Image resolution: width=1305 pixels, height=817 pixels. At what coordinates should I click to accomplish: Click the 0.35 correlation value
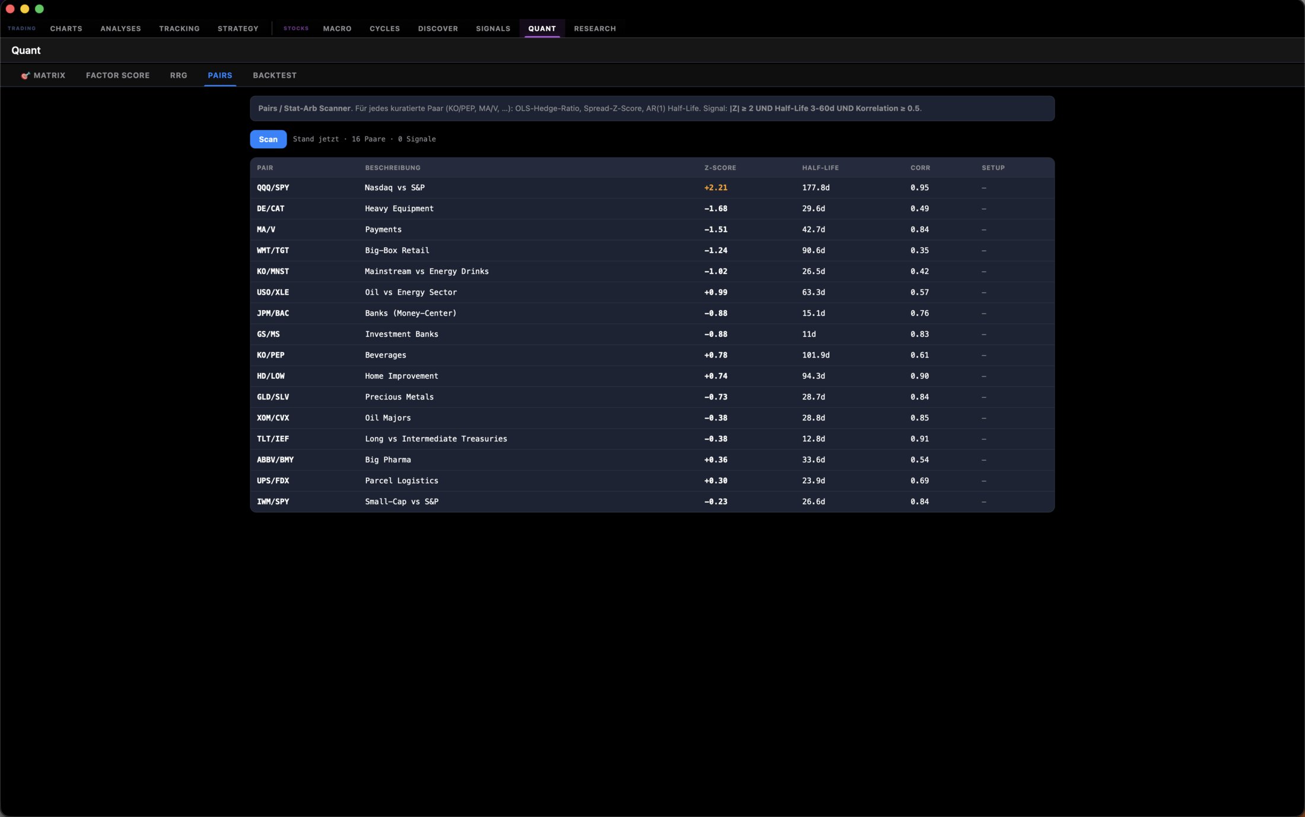(919, 250)
